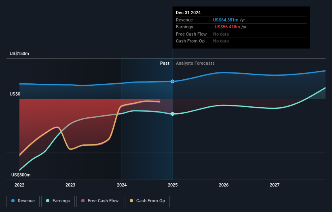Click the 2024 x-axis label
Screen dimensions: 332x212
(122, 185)
